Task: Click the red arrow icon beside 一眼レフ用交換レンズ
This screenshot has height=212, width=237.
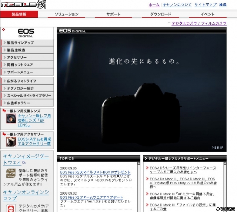Action: click(x=4, y=111)
